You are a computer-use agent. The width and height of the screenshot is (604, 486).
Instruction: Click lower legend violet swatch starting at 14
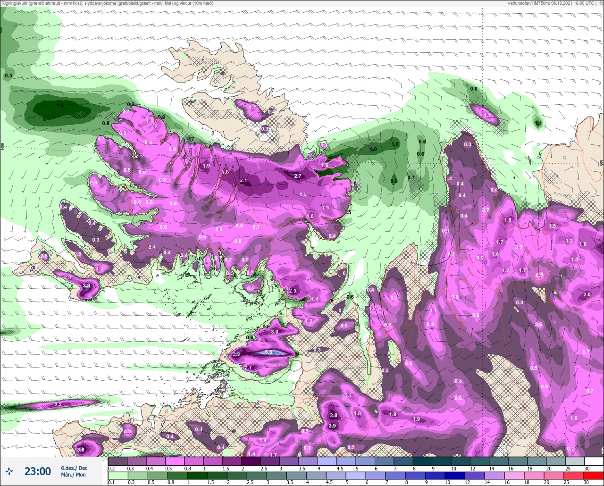494,476
